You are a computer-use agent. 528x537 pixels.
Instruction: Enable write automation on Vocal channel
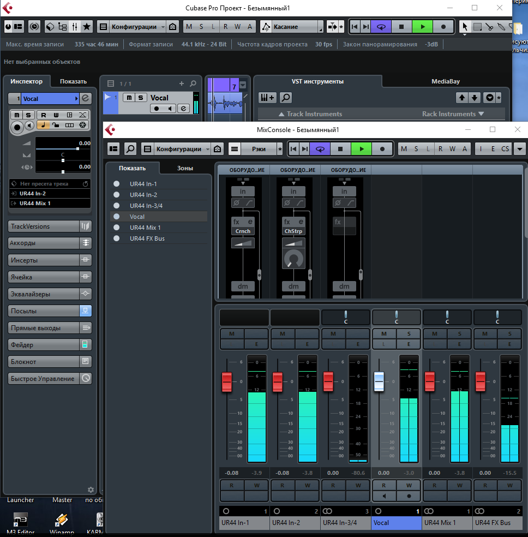click(409, 485)
